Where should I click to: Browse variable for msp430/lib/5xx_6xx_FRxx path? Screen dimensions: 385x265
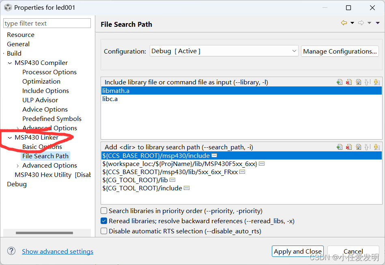pyautogui.click(x=242, y=172)
